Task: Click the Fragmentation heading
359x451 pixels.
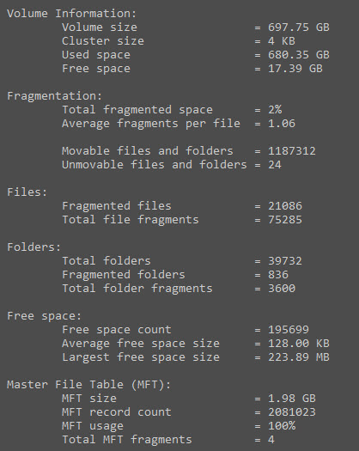Action: coord(55,96)
